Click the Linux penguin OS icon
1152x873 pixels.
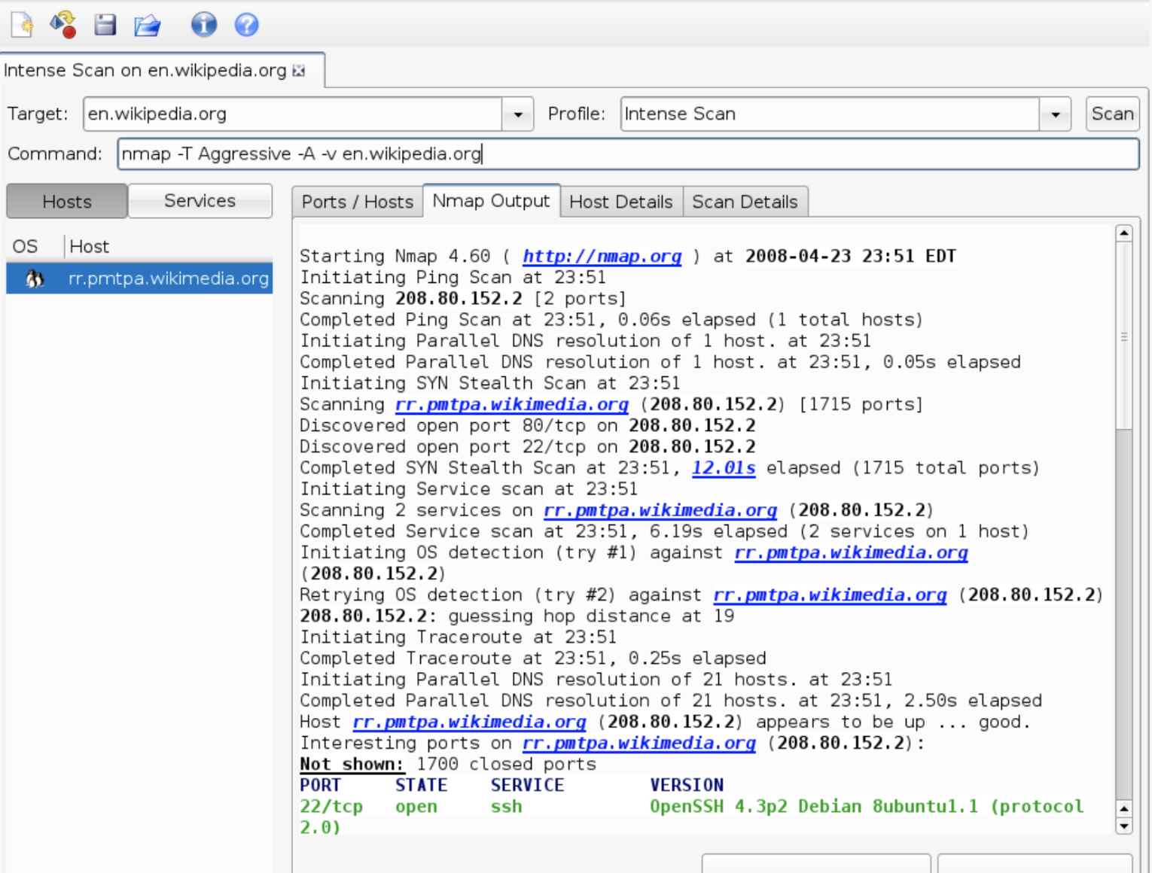[35, 279]
